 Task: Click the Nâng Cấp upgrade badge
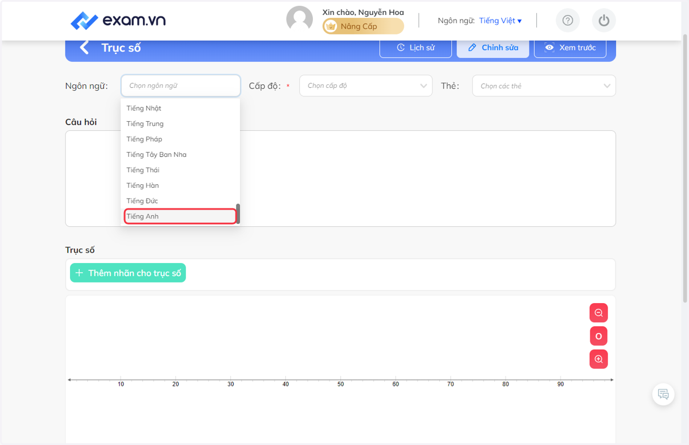[363, 26]
